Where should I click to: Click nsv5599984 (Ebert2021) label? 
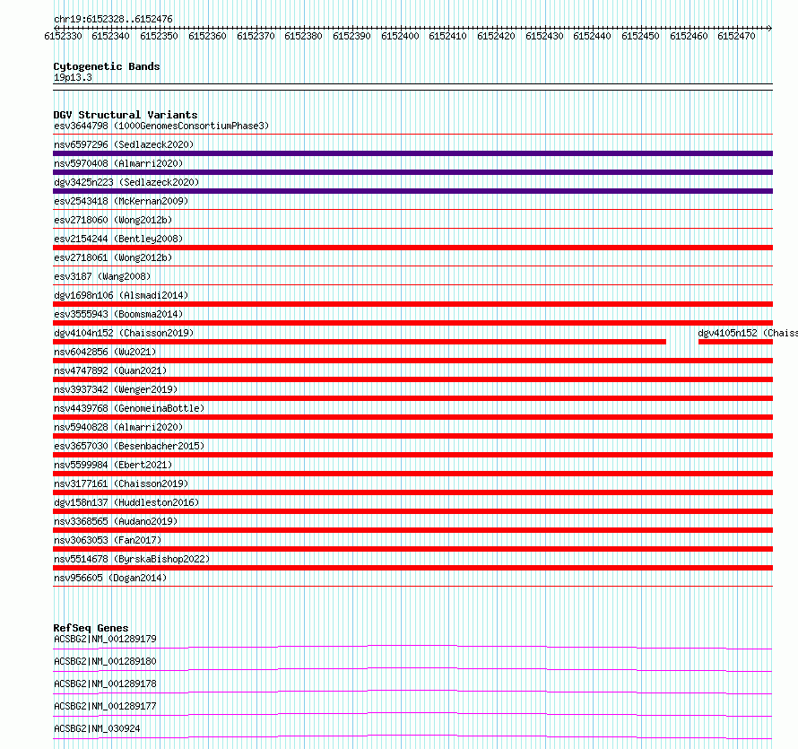113,465
